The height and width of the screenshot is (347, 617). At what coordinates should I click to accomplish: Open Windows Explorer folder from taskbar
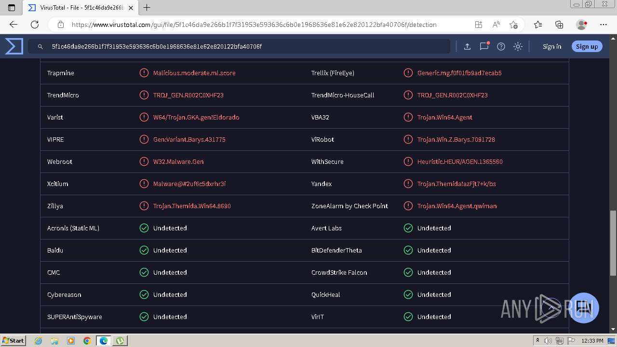[54, 341]
